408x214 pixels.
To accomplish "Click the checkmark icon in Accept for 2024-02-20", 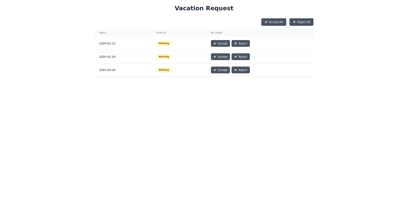I will pos(215,57).
